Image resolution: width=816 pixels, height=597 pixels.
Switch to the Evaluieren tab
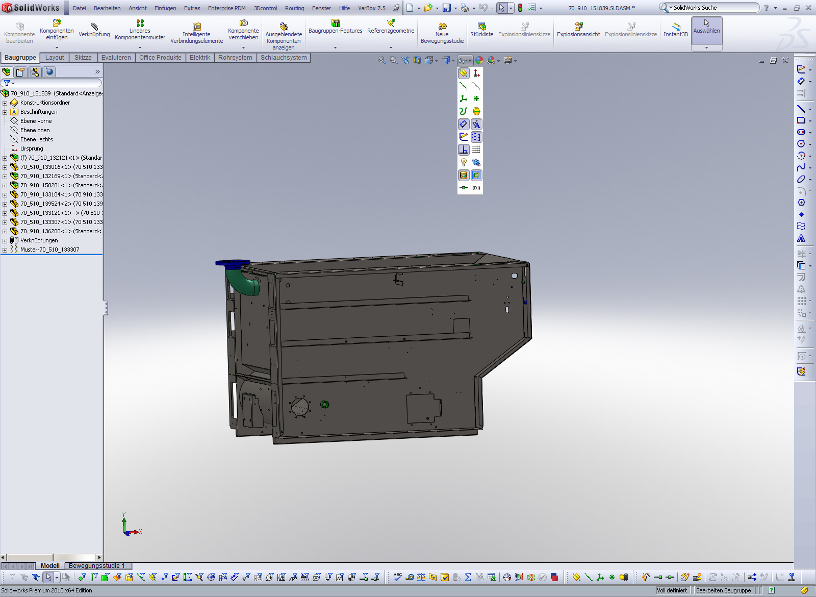[x=116, y=58]
